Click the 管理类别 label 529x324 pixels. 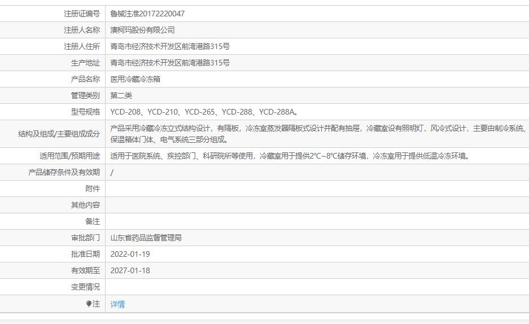(x=85, y=95)
